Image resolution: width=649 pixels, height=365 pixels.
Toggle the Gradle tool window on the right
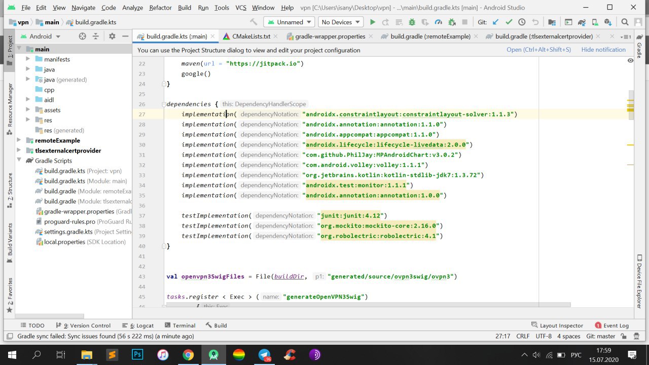pyautogui.click(x=639, y=47)
